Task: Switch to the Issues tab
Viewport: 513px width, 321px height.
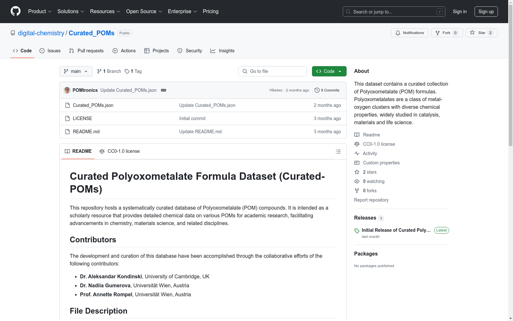Action: click(x=50, y=51)
